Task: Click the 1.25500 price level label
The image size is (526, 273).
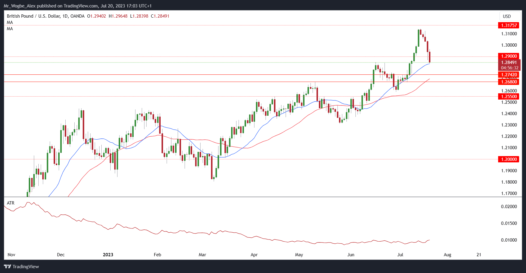Action: [x=509, y=97]
